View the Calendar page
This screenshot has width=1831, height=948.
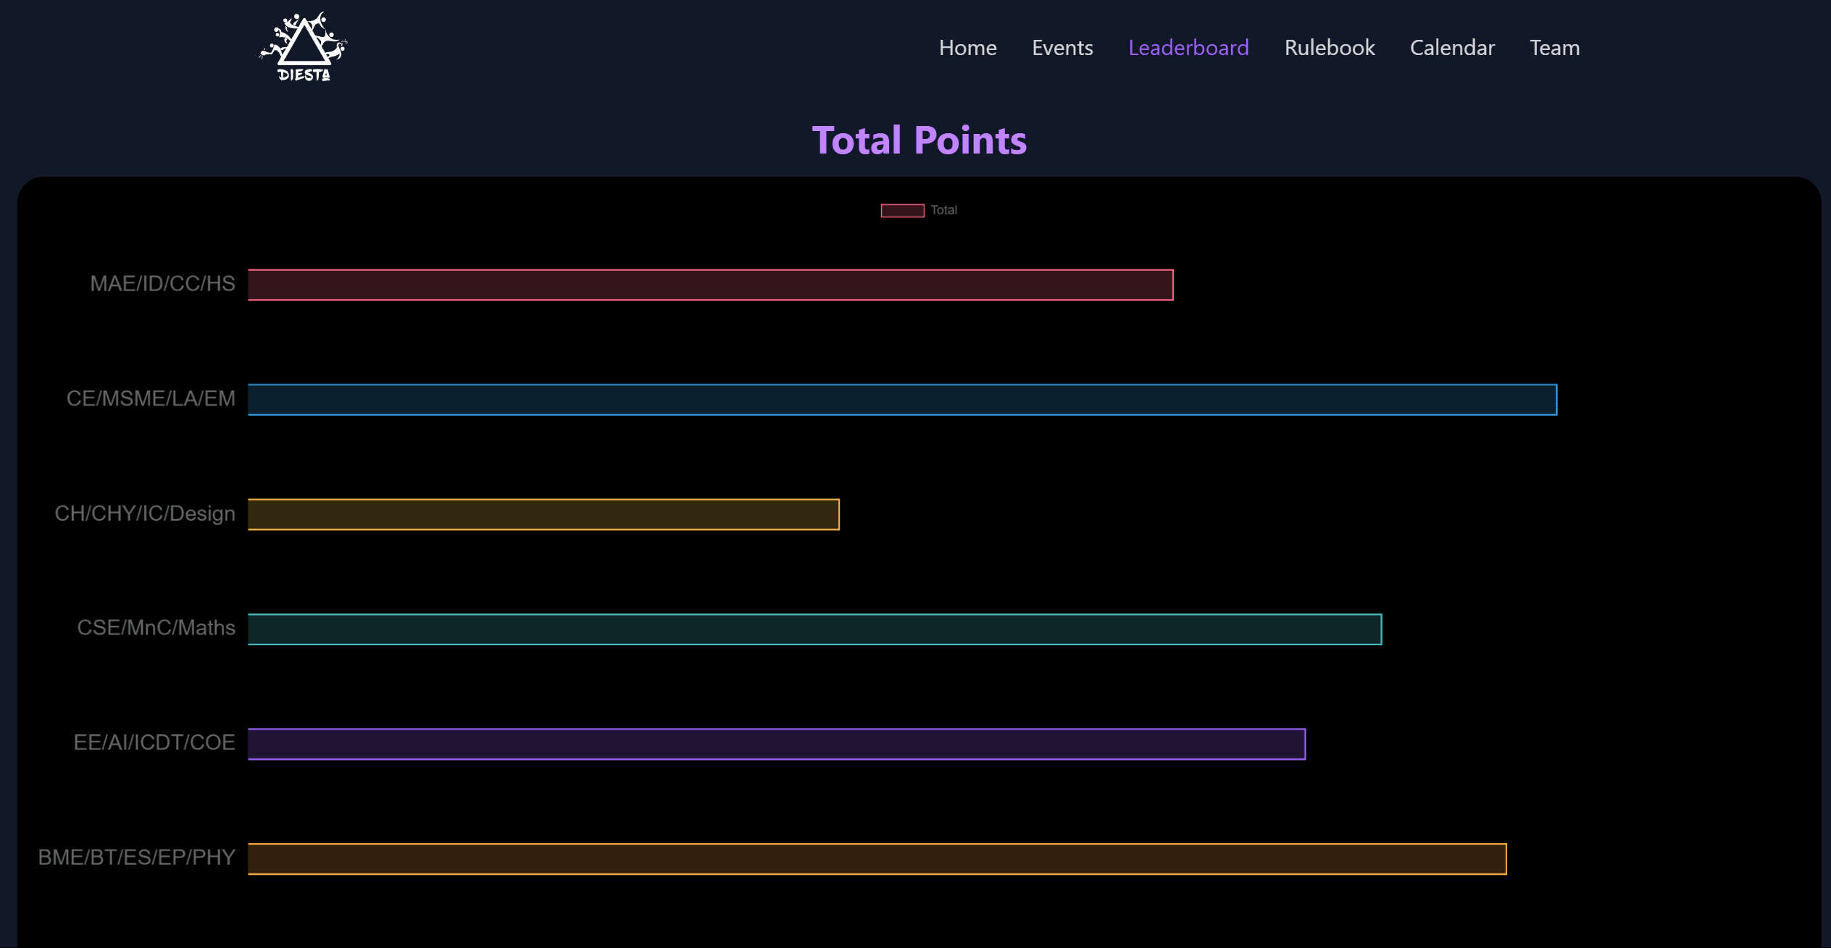point(1452,48)
